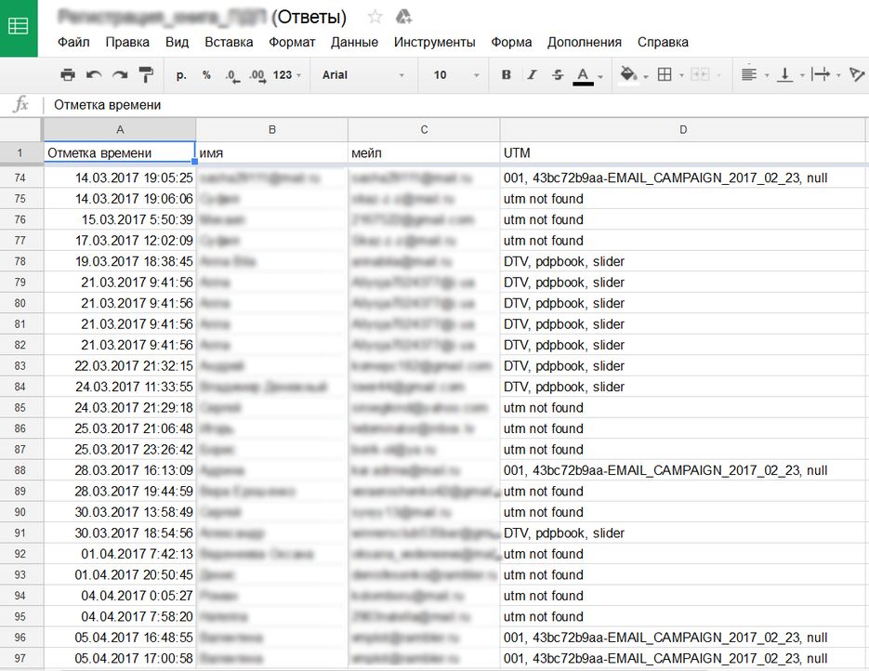
Task: Open the Google Sheets home icon
Action: point(19,28)
